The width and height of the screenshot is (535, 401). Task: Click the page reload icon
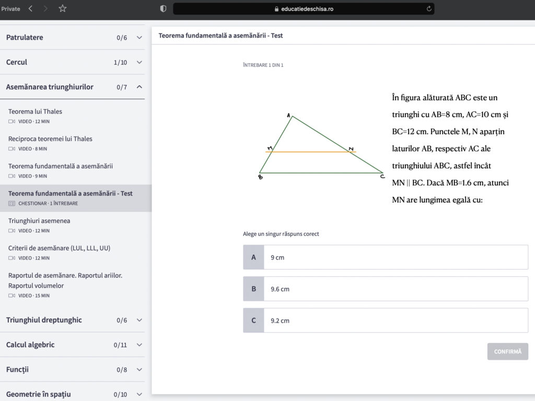pyautogui.click(x=429, y=9)
